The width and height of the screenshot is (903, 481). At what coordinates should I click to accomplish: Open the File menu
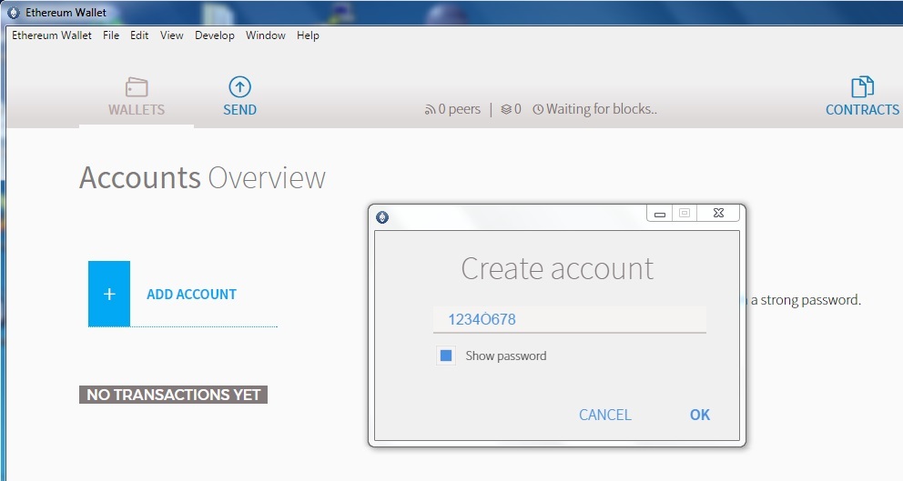111,35
